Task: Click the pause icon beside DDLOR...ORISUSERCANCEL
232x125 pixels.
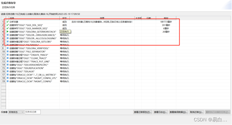Action: pos(8,35)
